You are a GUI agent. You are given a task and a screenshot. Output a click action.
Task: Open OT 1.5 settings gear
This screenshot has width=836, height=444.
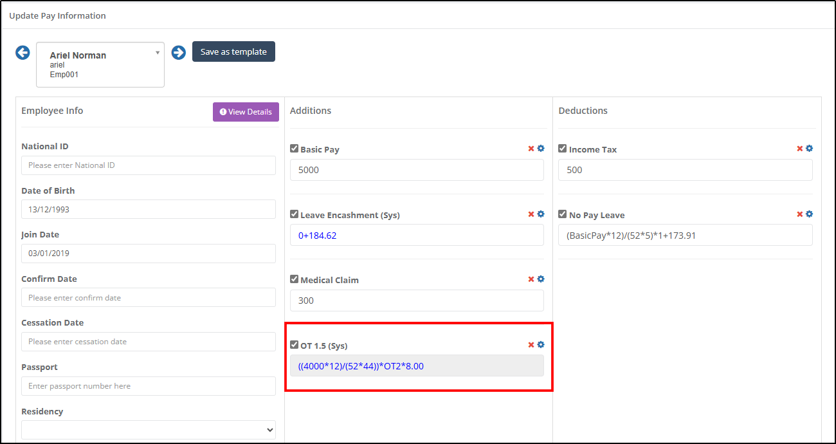[541, 345]
